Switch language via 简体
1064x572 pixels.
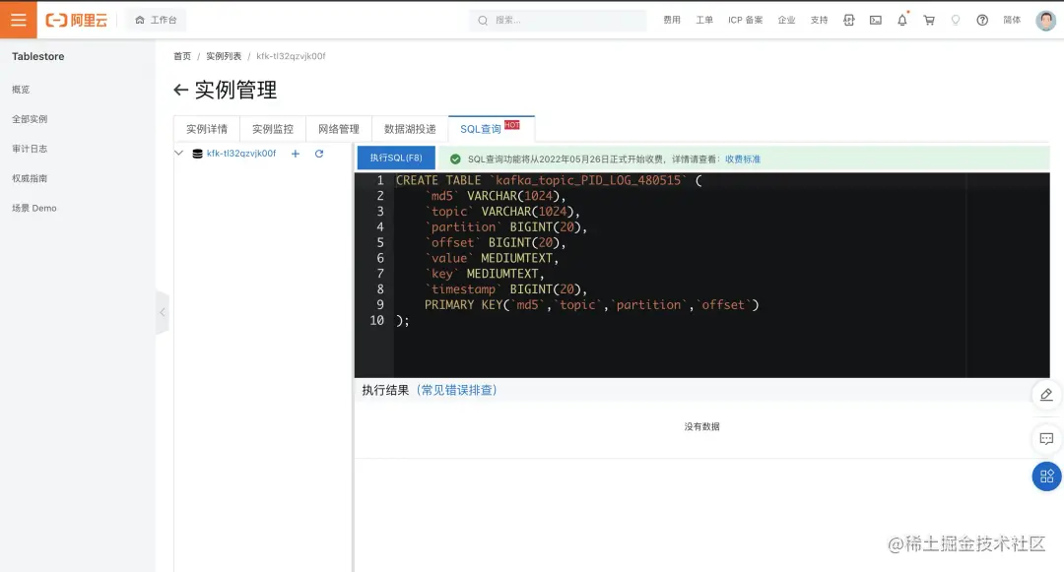[1012, 21]
